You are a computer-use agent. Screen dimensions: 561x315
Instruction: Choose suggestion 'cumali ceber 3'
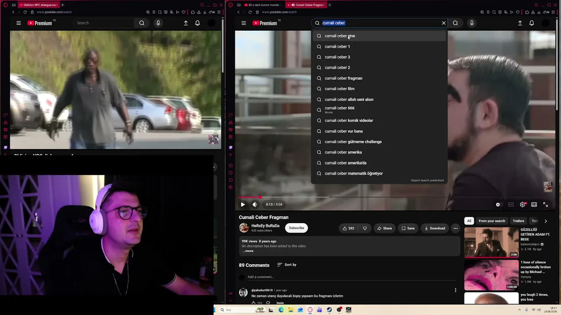[x=379, y=57]
